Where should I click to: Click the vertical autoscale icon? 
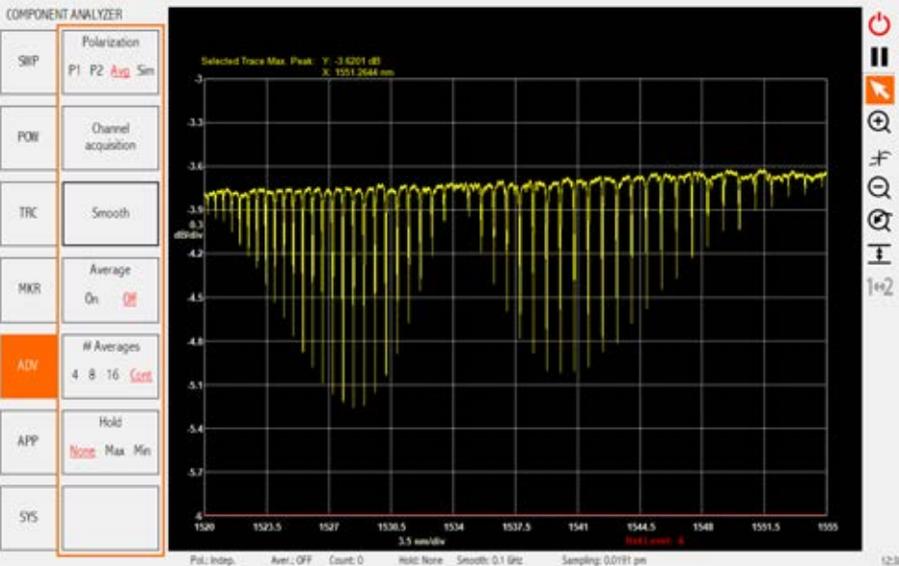point(879,254)
